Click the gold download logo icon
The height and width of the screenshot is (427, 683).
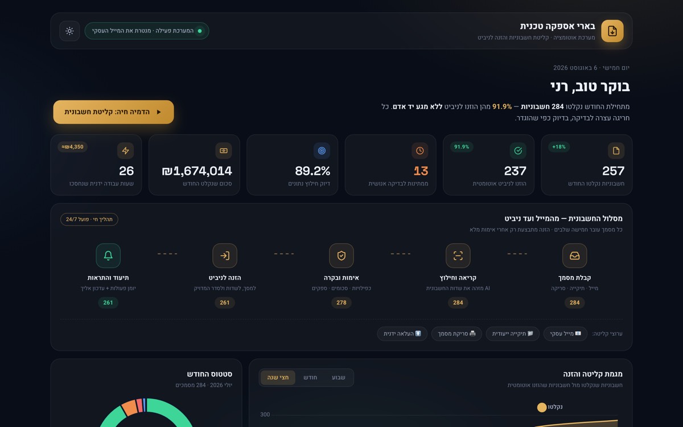(612, 31)
